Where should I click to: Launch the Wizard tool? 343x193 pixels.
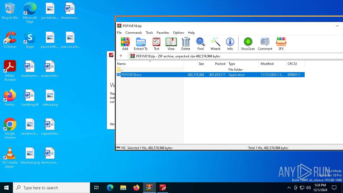click(x=215, y=44)
